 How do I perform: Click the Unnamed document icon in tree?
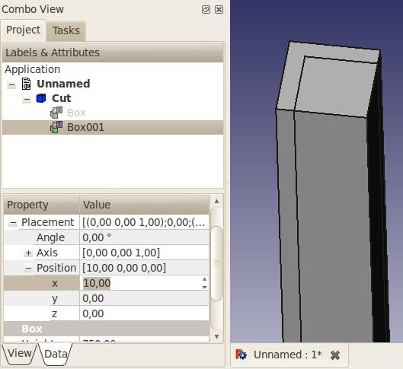click(26, 84)
